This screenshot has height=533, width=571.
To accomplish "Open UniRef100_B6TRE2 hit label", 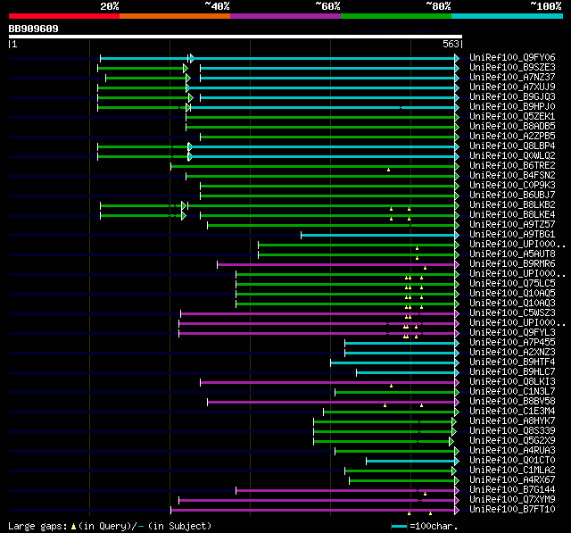I will [x=512, y=166].
